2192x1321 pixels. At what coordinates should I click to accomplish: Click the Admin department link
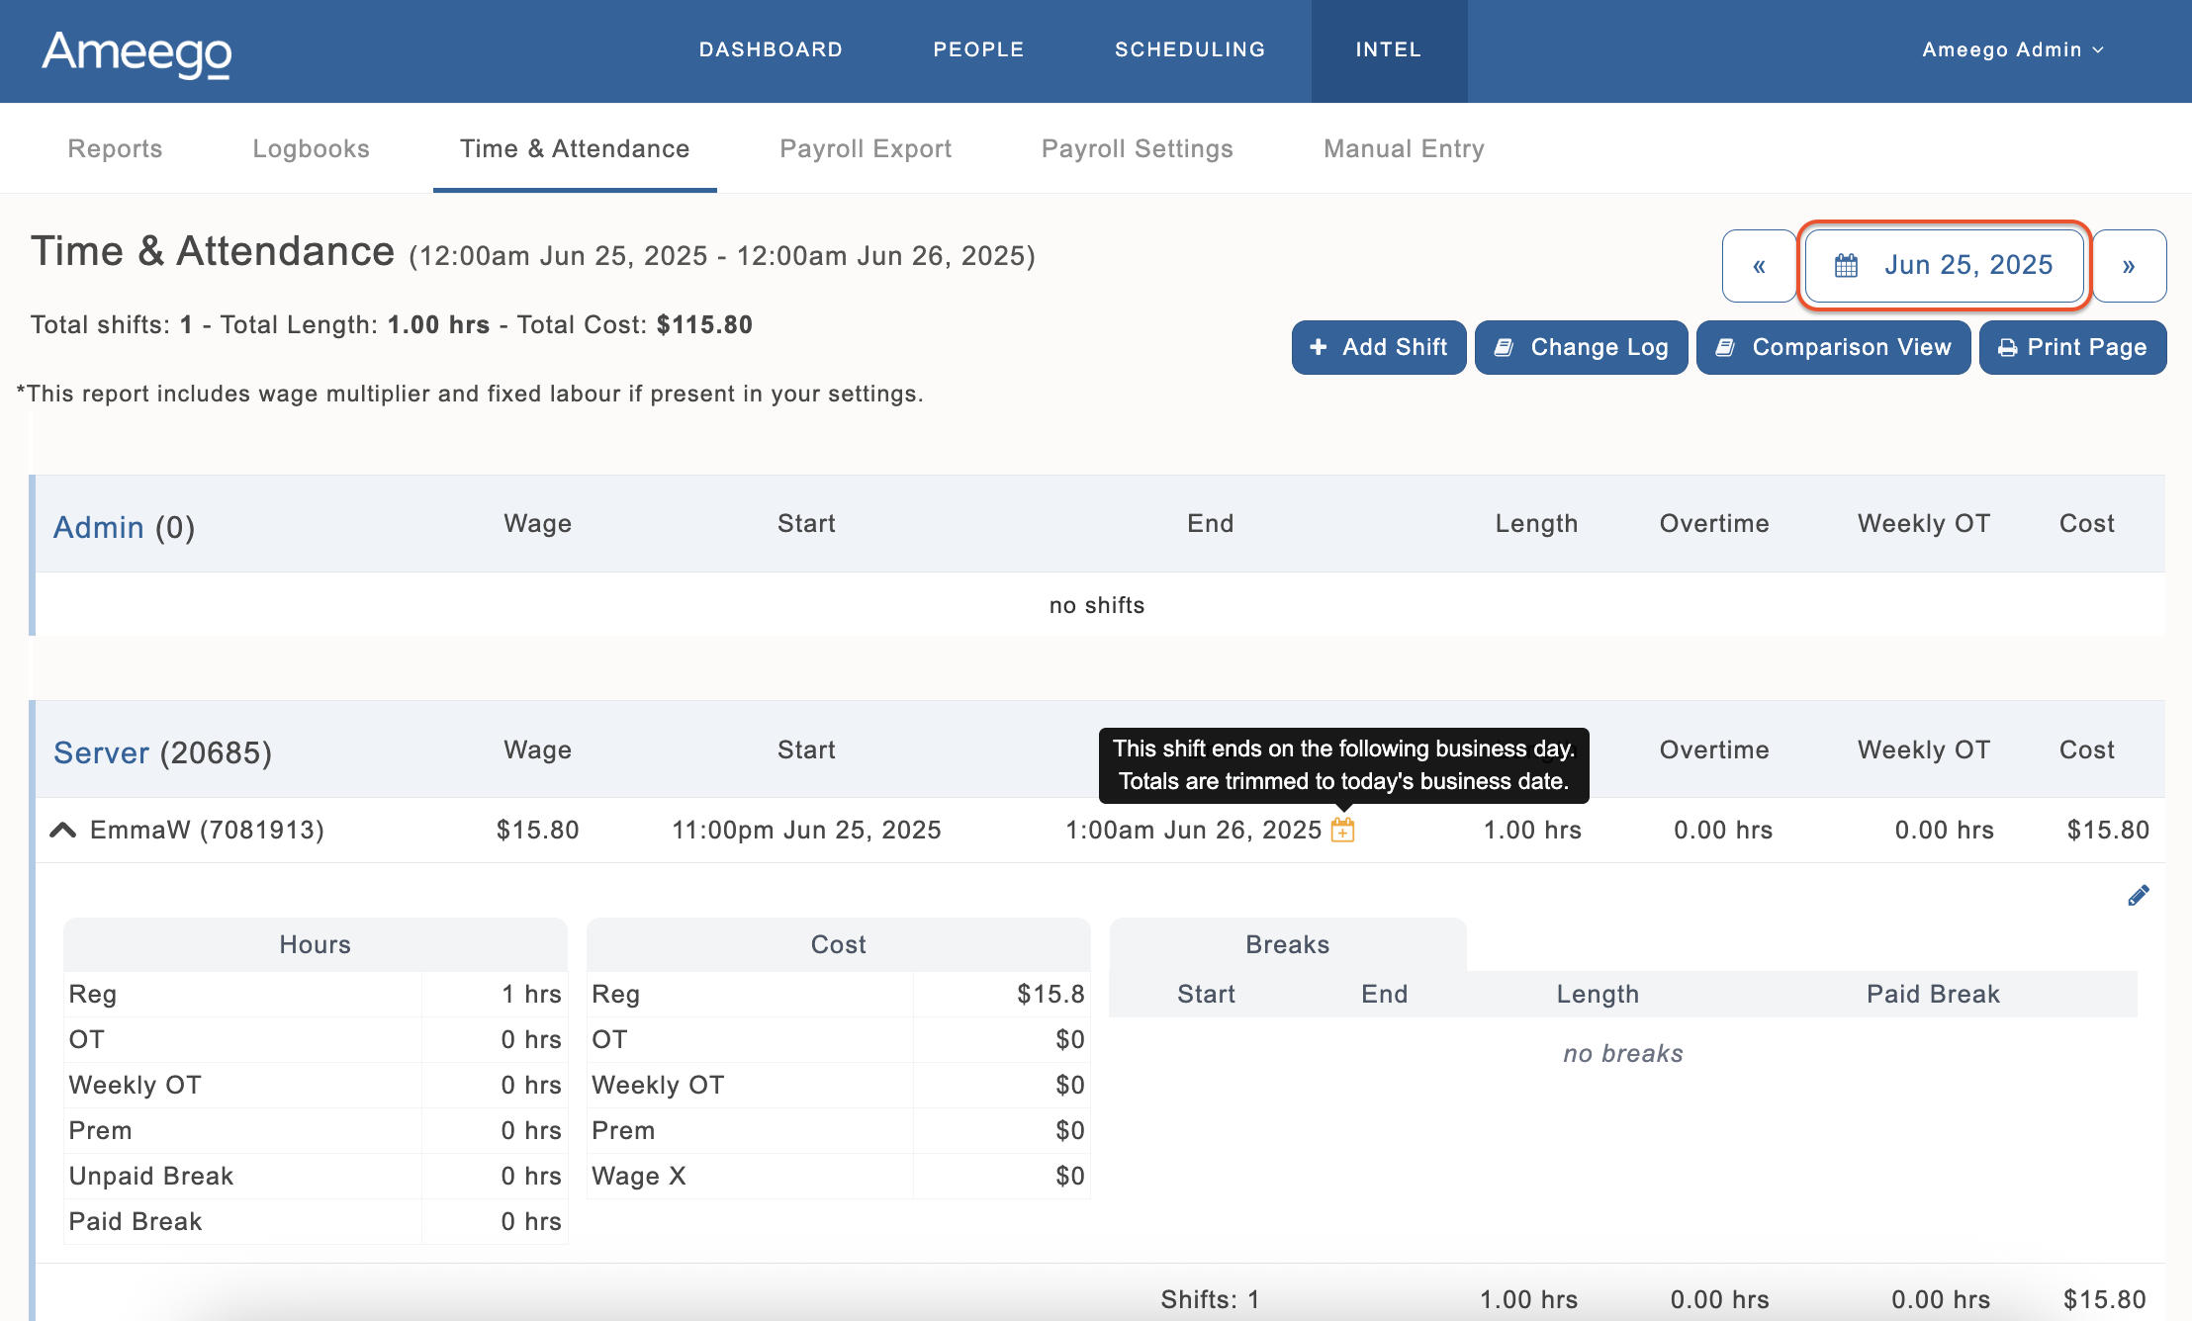tap(98, 527)
